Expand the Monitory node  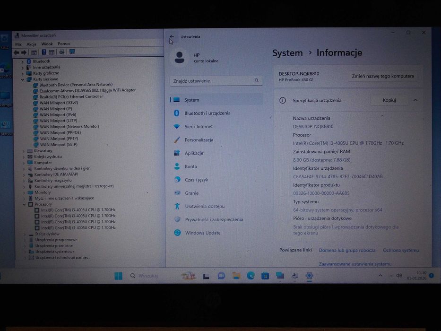[x=24, y=192]
